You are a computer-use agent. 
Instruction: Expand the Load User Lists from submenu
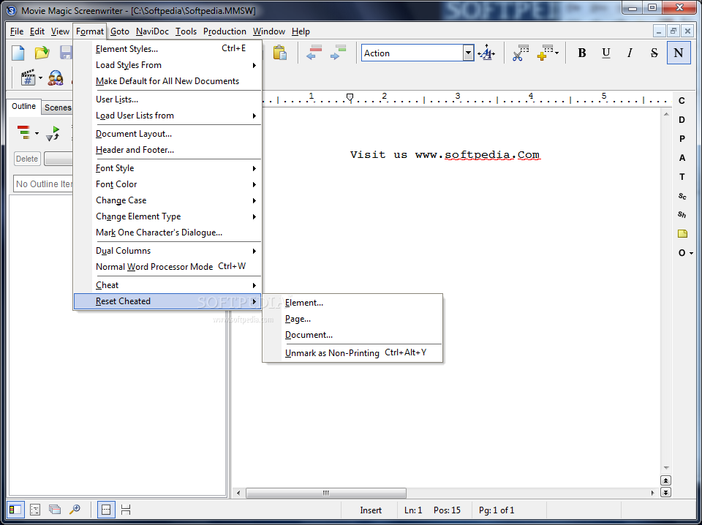[167, 116]
